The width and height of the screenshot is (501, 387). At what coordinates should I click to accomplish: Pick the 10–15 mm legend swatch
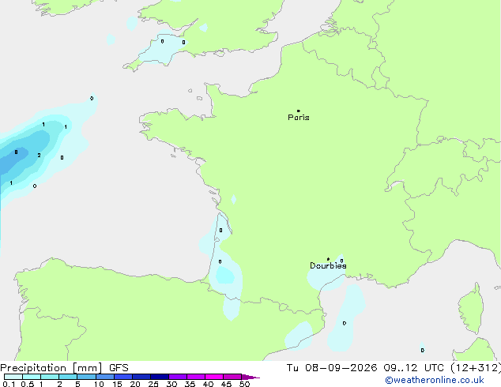[x=104, y=377]
